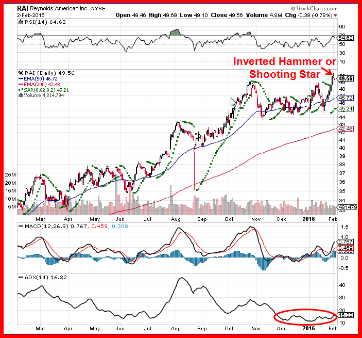Viewport: 362px width, 338px height.
Task: Click the red line swatch before EMA(200)
Action: click(21, 85)
